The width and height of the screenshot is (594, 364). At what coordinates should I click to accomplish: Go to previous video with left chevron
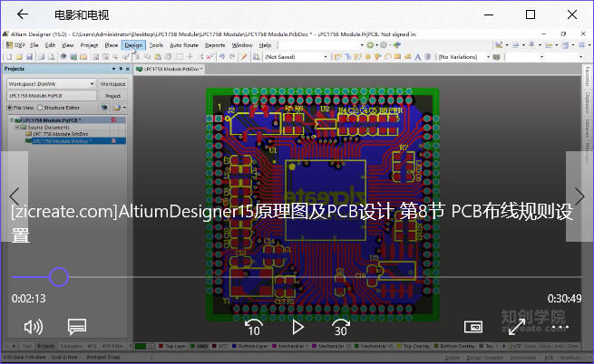(x=14, y=196)
